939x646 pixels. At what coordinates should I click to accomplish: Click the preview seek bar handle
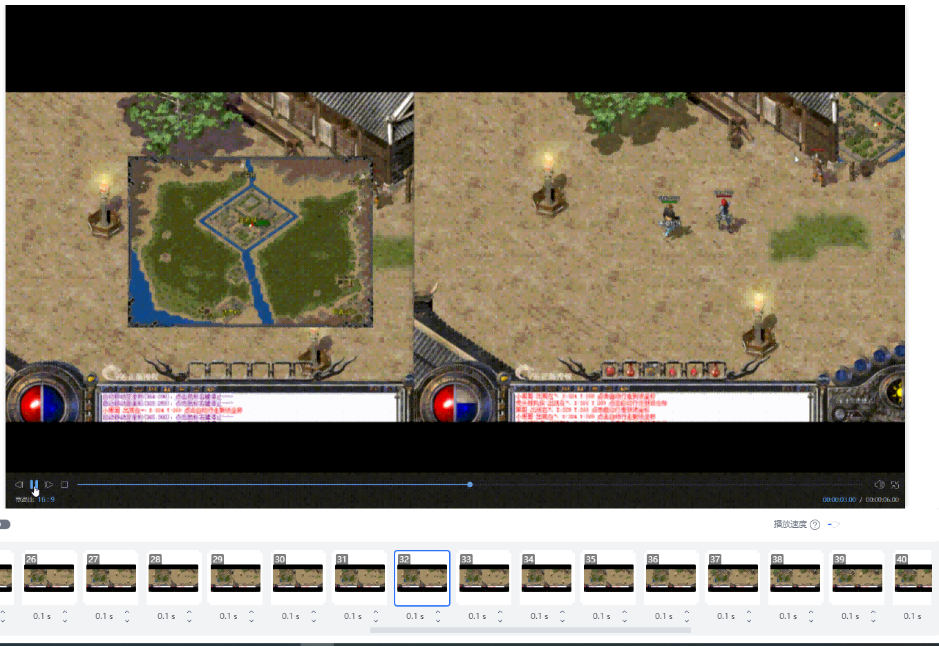[x=470, y=484]
